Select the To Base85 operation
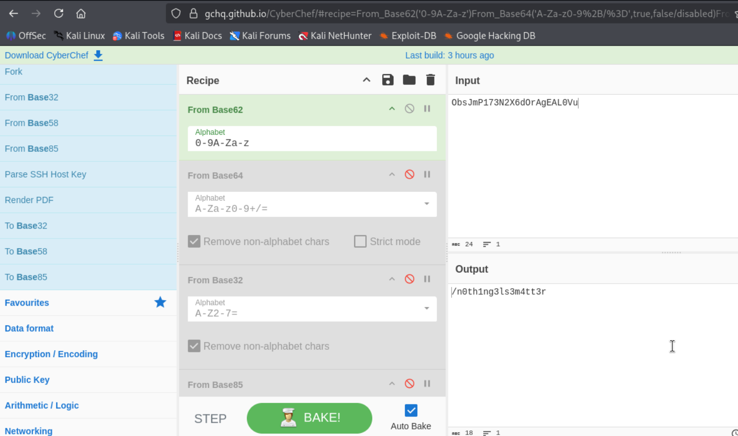This screenshot has width=738, height=436. (x=88, y=277)
